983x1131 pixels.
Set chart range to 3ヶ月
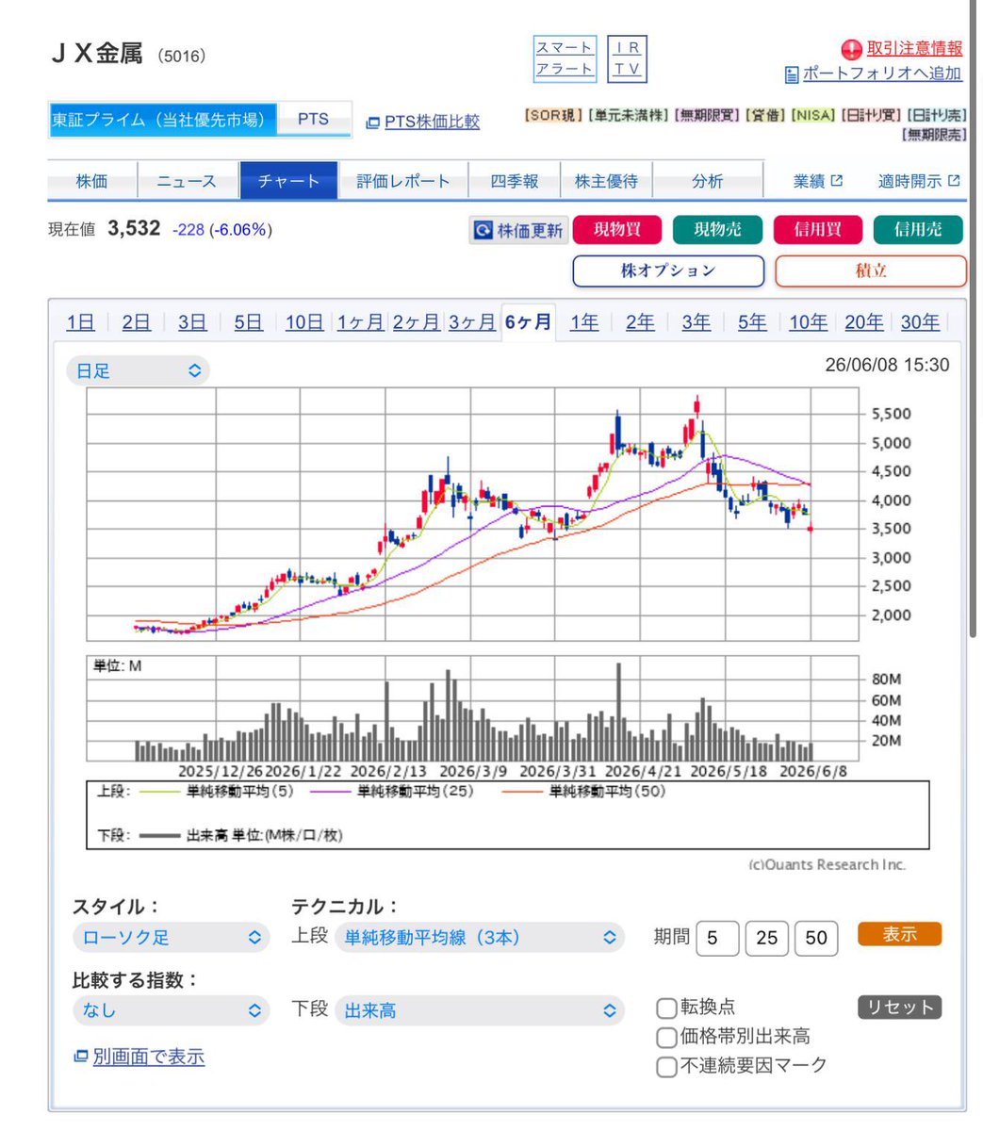(472, 322)
